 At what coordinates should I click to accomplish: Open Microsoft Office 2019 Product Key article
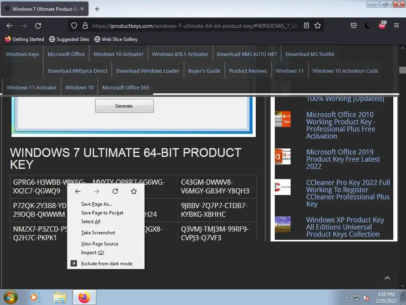pos(343,159)
